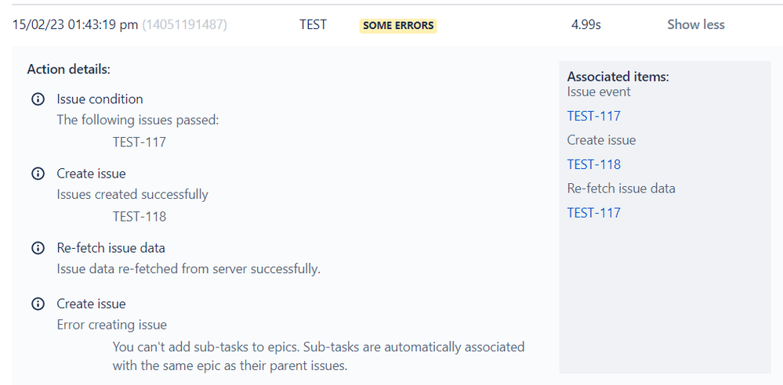Click info icon beside Re-fetch issue data
The width and height of the screenshot is (783, 385).
38,248
